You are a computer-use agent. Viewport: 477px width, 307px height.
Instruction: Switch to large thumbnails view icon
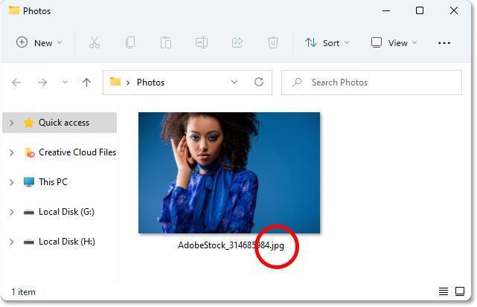coord(460,291)
